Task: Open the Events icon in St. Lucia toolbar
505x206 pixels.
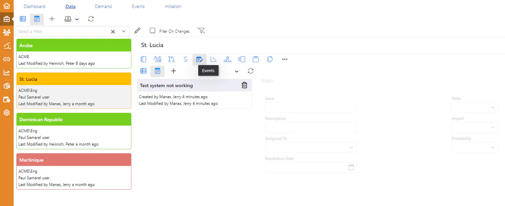Action: coord(200,59)
